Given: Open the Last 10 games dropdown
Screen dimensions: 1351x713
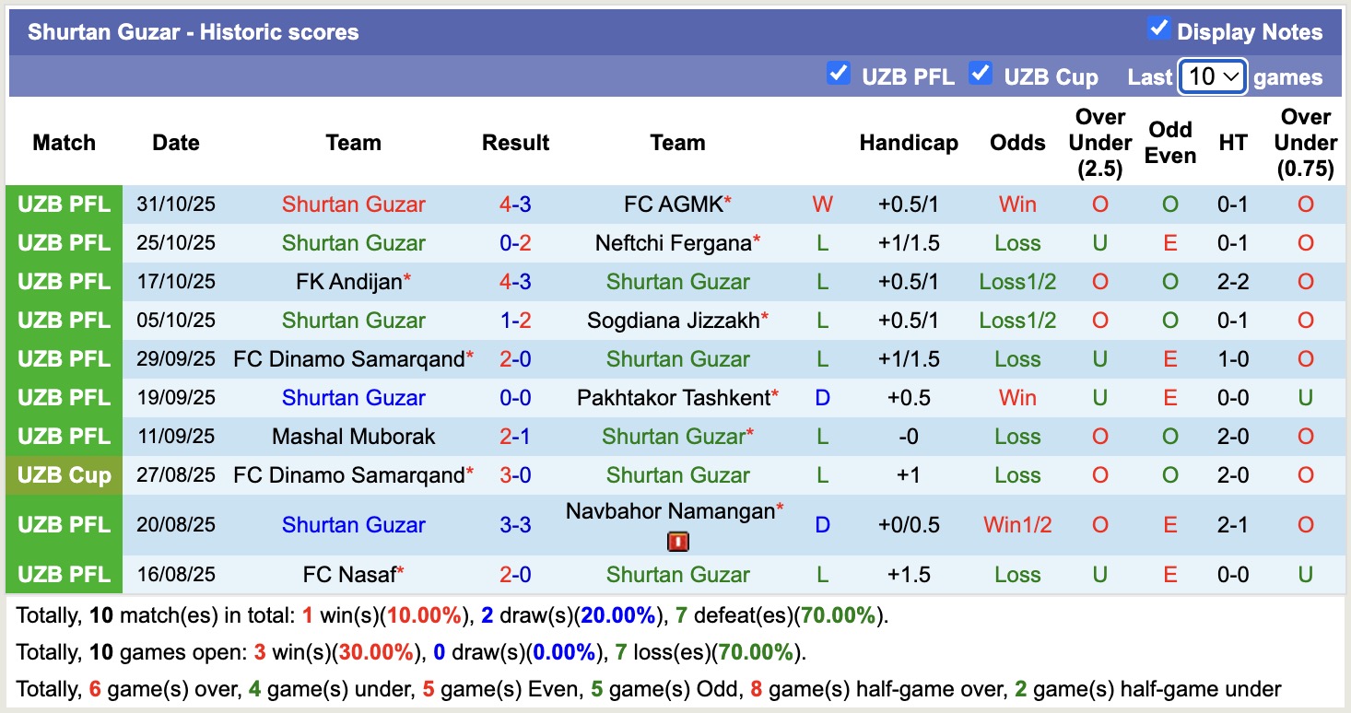Looking at the screenshot, I should click(x=1213, y=76).
